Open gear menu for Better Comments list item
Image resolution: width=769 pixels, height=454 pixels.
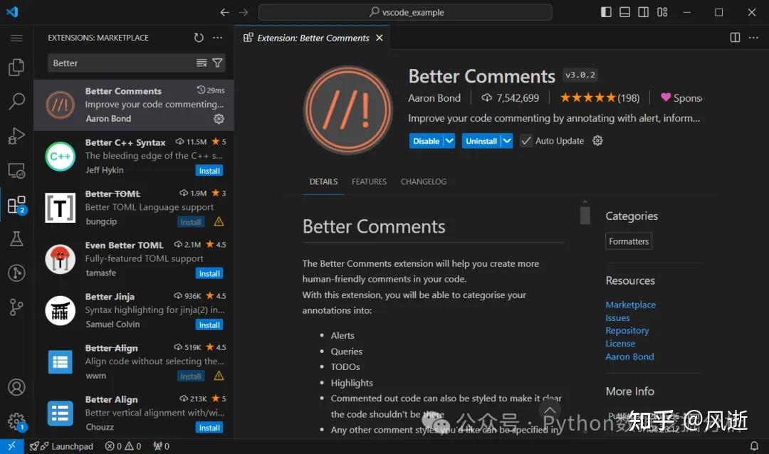click(x=219, y=119)
